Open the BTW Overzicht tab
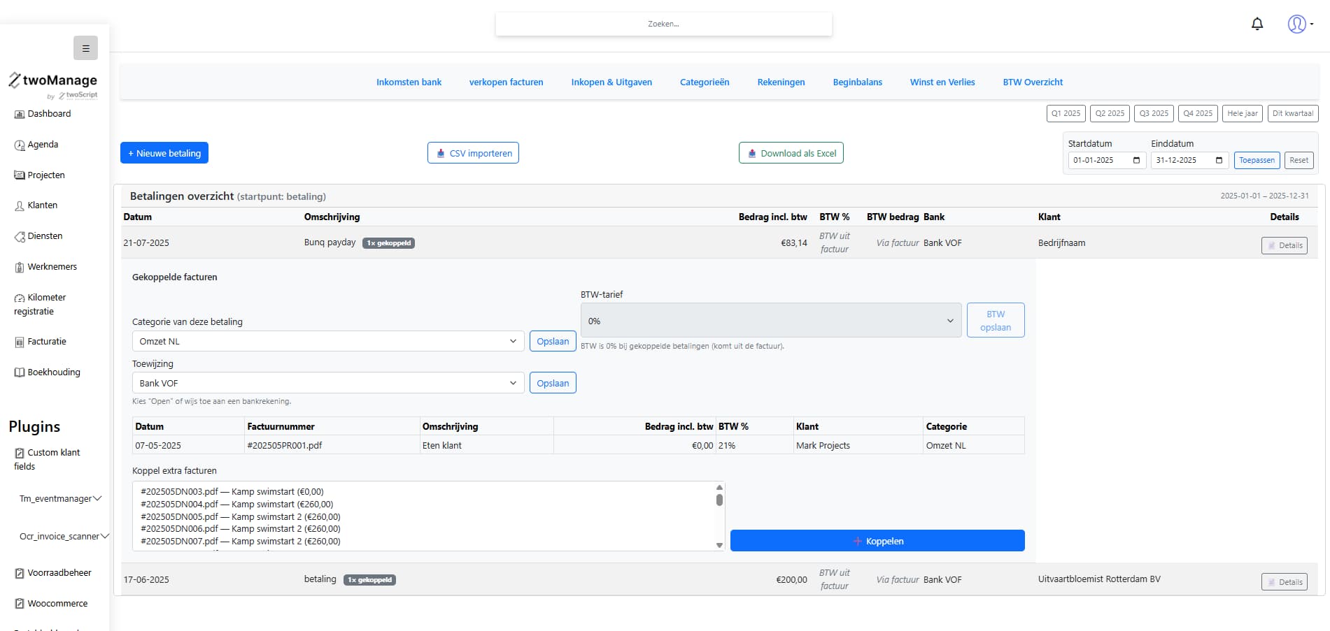Screen dimensions: 1330x631 point(1032,82)
